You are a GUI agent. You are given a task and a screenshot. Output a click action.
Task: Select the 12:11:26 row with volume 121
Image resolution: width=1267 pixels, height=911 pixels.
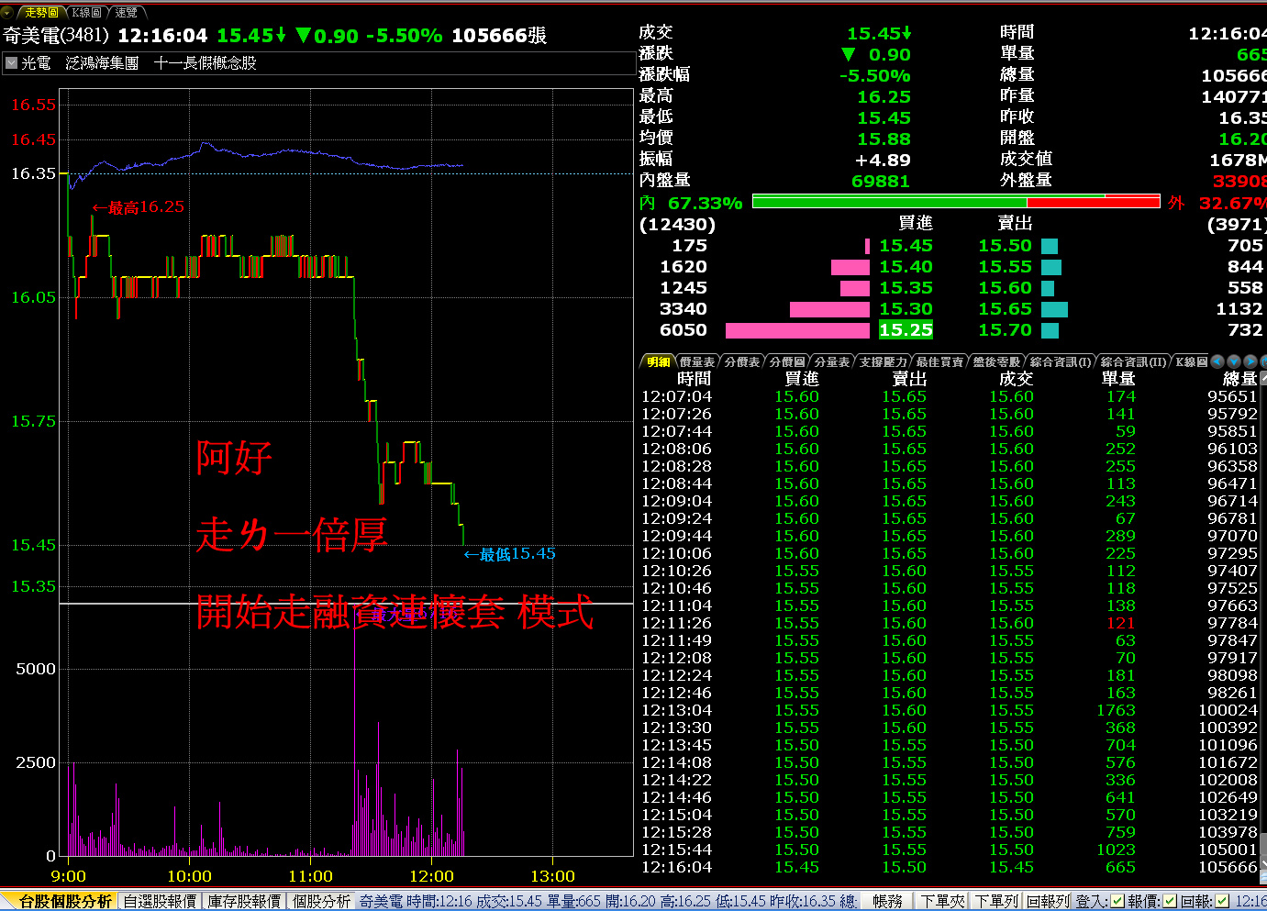[950, 623]
